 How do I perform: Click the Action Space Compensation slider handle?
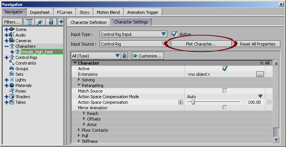(x=193, y=102)
